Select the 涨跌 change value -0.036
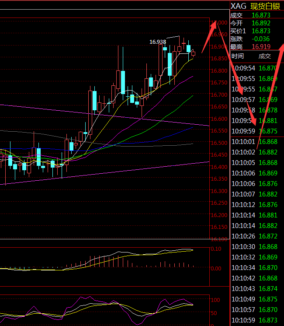The image size is (284, 326). [260, 39]
